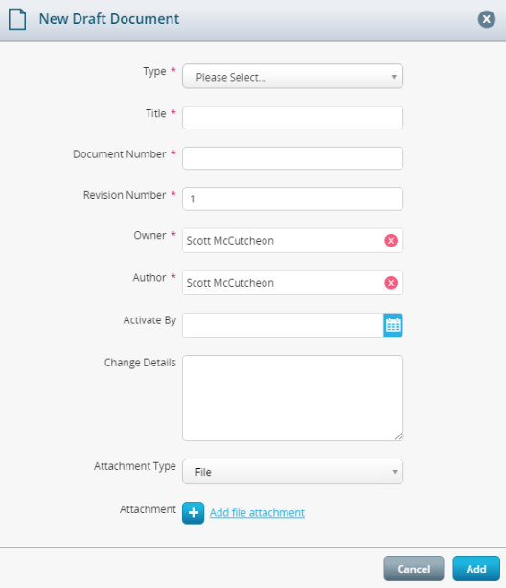Viewport: 506px width, 588px height.
Task: Cancel the new draft document
Action: [414, 569]
